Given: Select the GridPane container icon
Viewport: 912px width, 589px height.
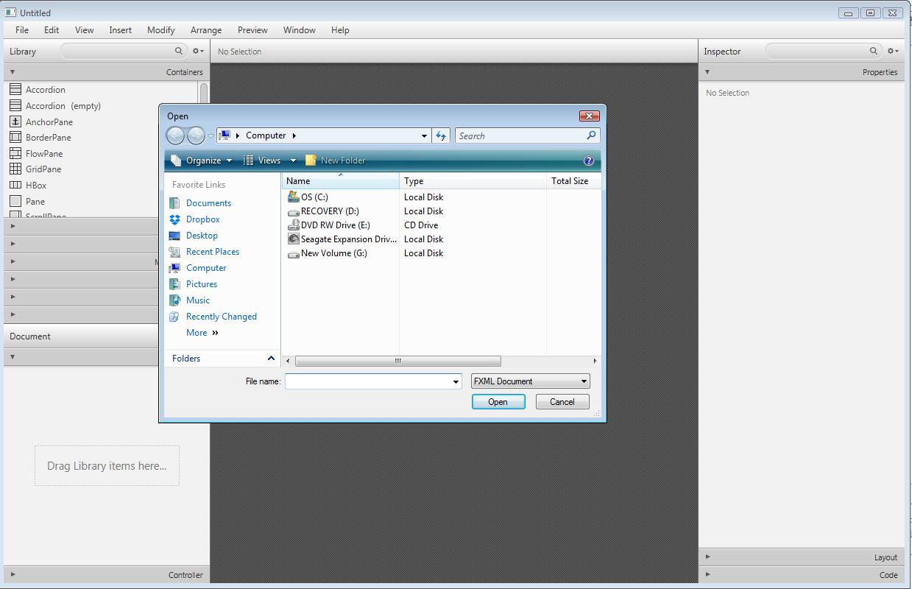Looking at the screenshot, I should tap(15, 169).
